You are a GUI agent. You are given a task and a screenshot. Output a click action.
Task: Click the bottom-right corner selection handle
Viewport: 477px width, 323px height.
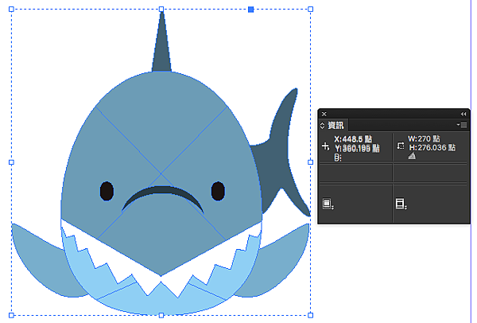(310, 314)
